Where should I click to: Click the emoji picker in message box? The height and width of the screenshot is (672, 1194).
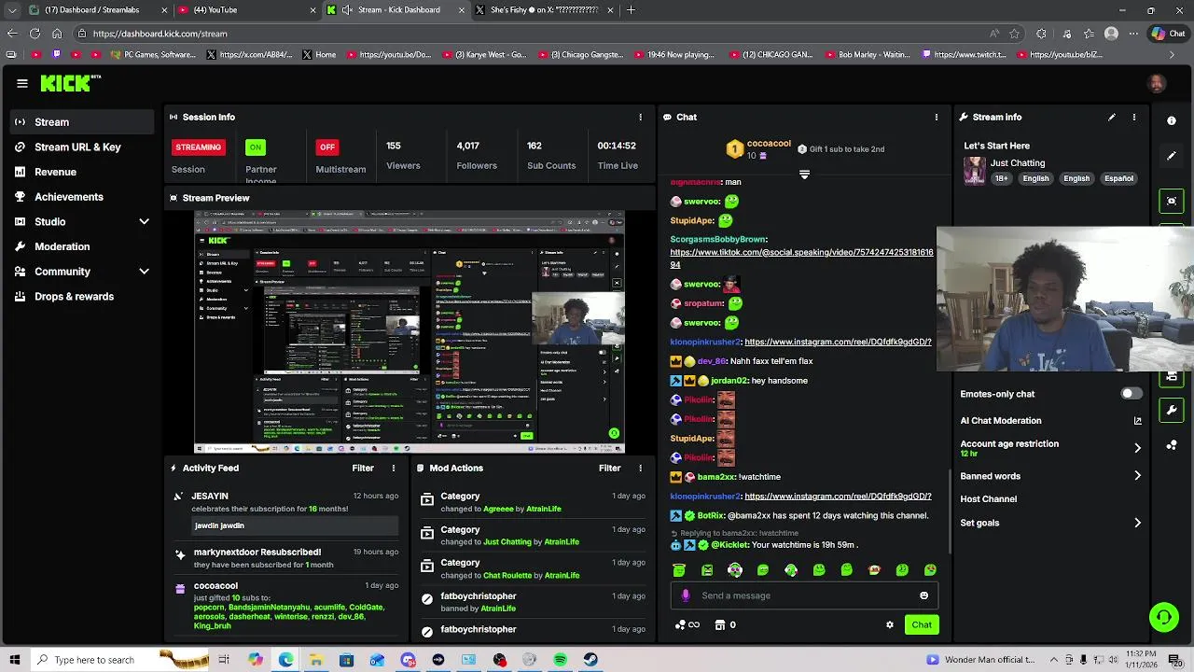coord(923,595)
